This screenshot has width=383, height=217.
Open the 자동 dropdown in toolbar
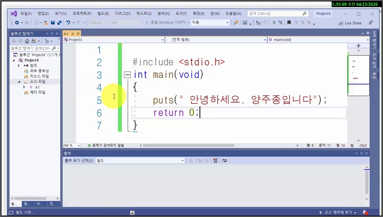point(211,23)
